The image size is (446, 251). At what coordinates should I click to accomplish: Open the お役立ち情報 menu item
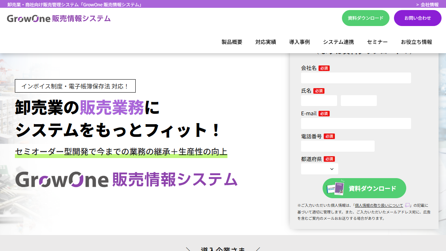(x=417, y=42)
